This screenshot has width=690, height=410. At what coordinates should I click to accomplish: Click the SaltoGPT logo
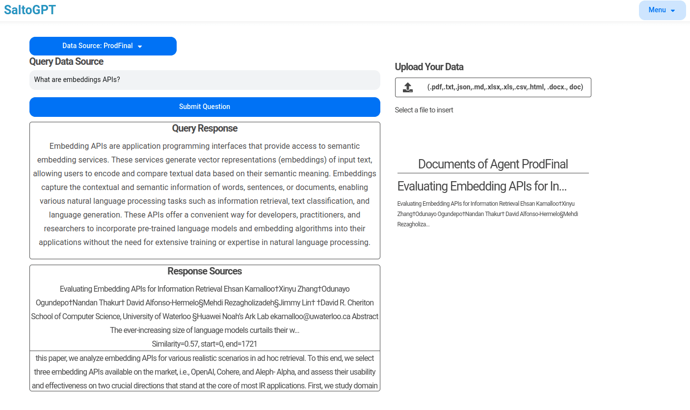click(30, 10)
